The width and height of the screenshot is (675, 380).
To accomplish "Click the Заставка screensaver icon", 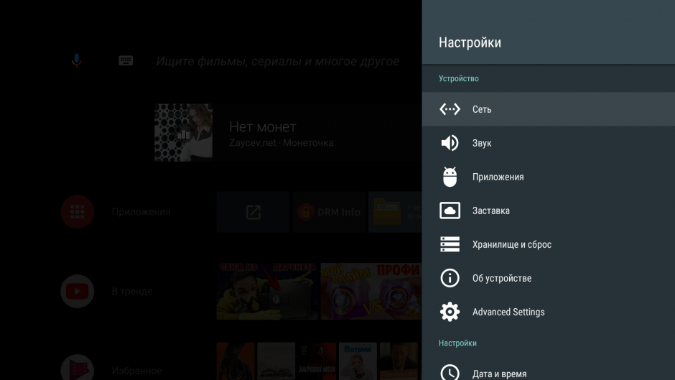I will click(x=450, y=210).
